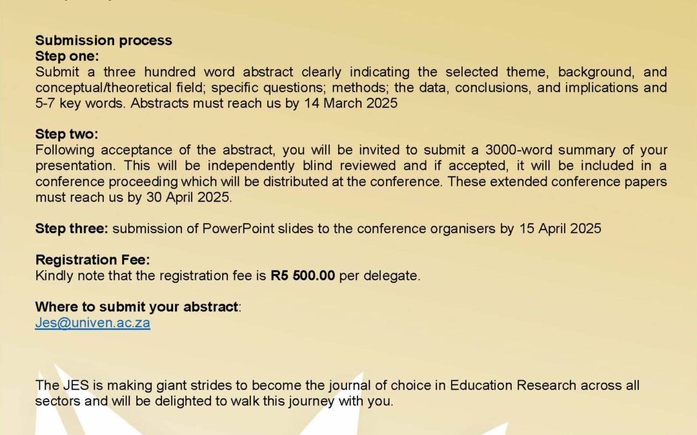Click the bold 'Step three:' label
This screenshot has width=697, height=435.
[x=72, y=229]
